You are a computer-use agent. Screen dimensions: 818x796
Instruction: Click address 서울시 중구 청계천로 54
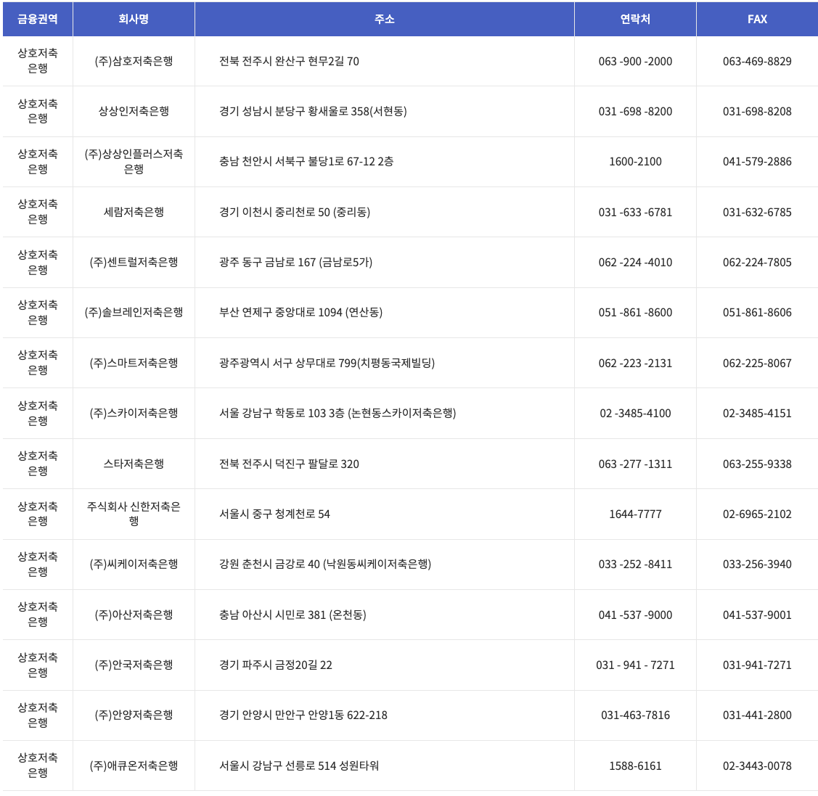coord(274,513)
